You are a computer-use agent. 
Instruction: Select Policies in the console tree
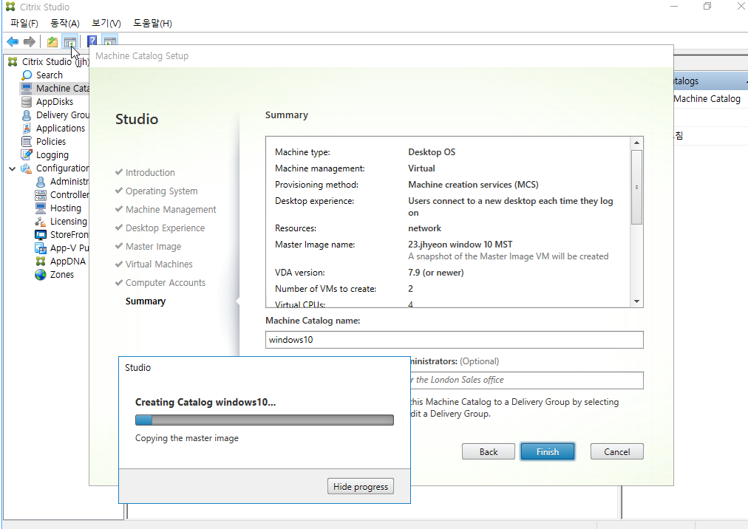point(51,142)
